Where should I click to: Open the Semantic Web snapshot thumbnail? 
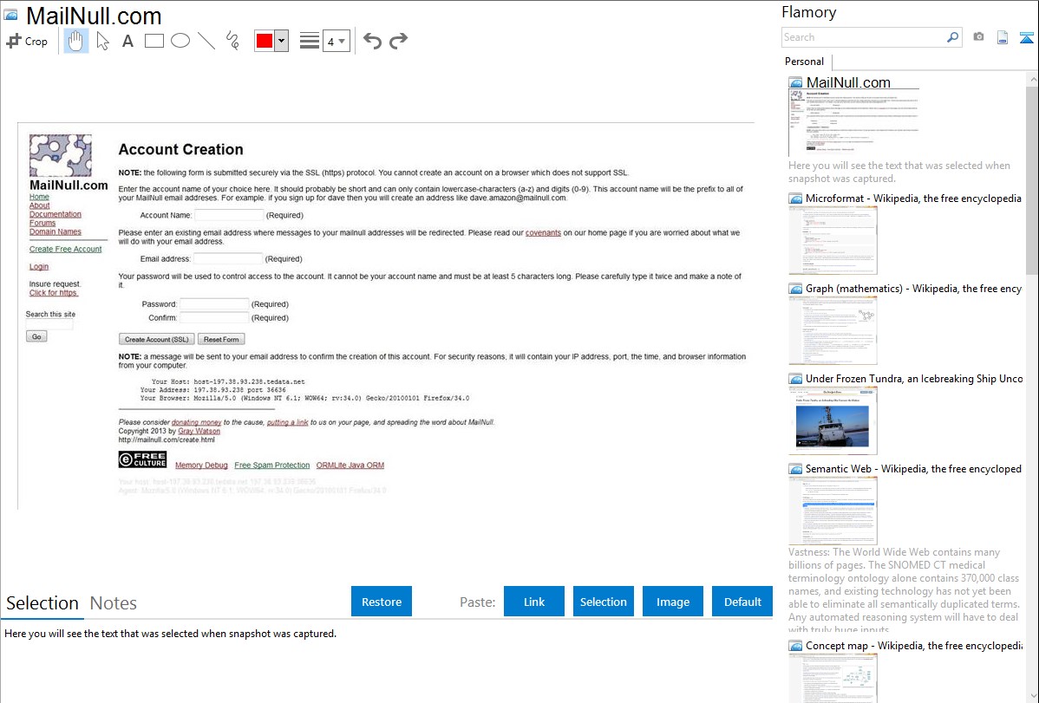[x=833, y=510]
